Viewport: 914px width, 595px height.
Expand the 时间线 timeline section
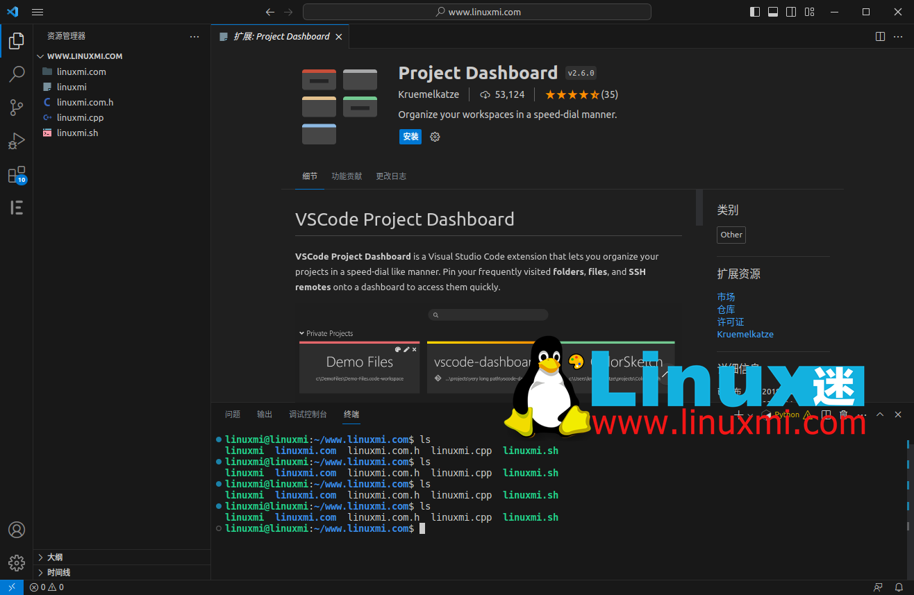[x=122, y=572]
